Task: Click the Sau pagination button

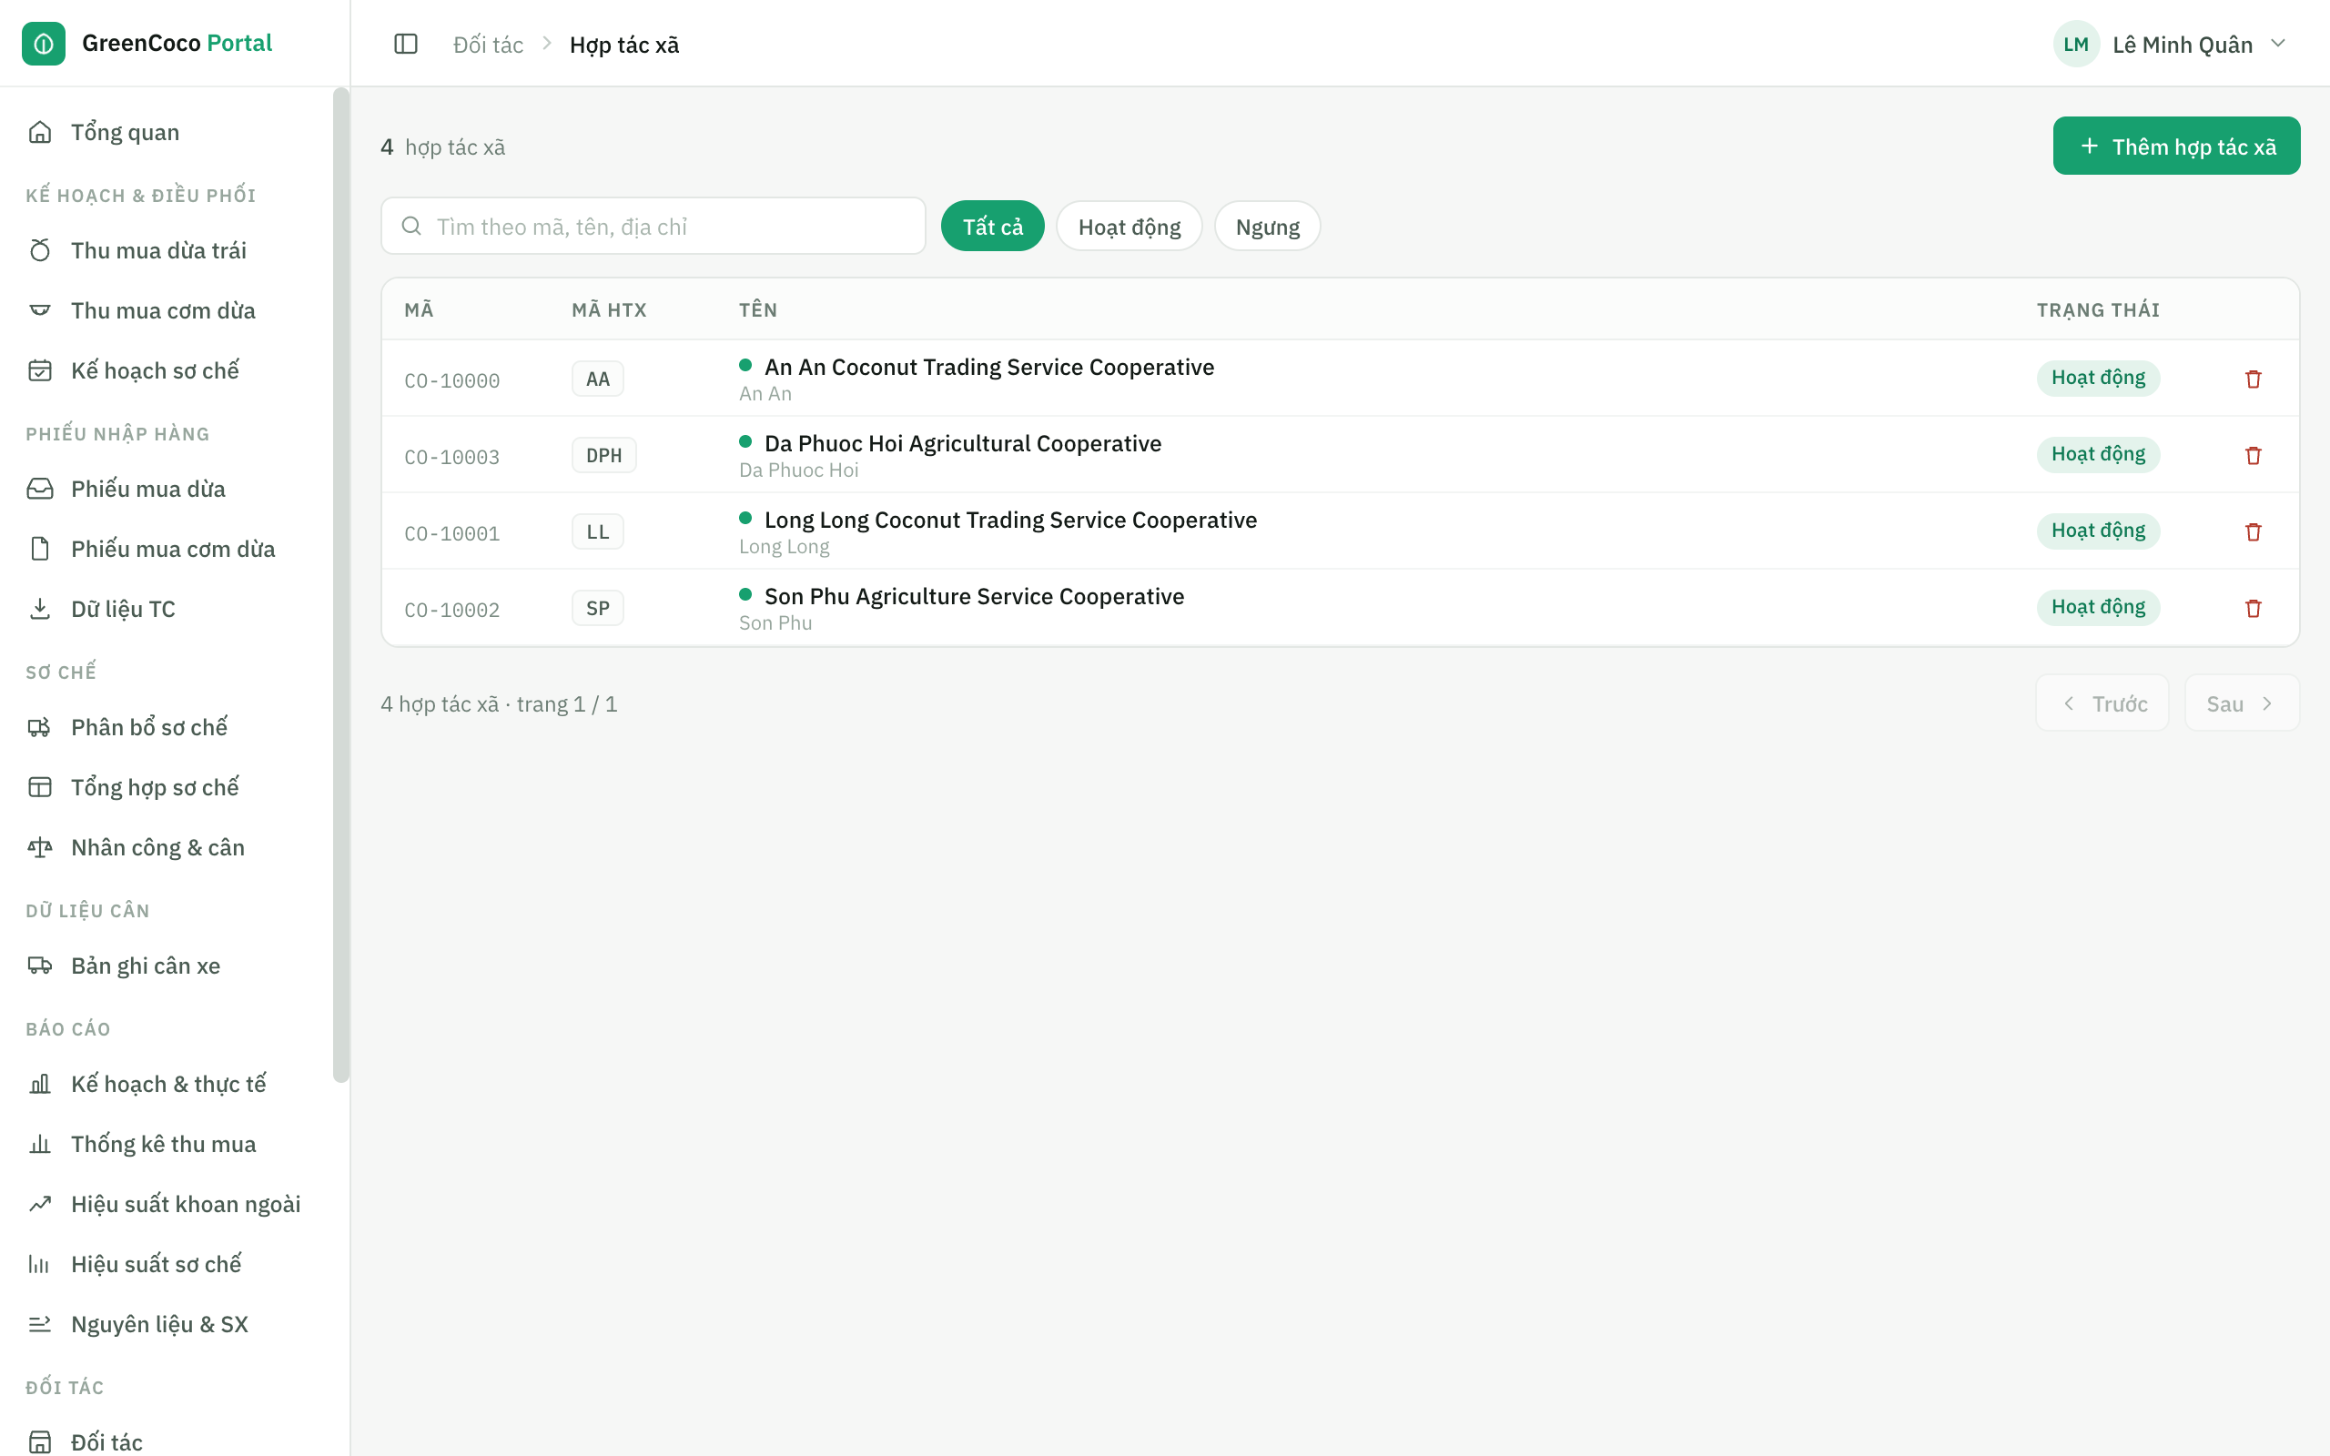Action: pyautogui.click(x=2242, y=703)
